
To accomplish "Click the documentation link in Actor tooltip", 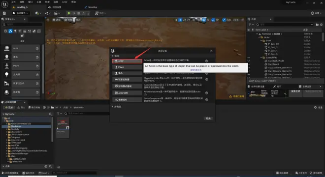I will point(196,70).
